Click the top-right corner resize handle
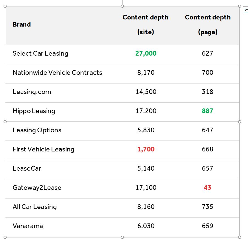This screenshot has width=248, height=244. point(239,6)
